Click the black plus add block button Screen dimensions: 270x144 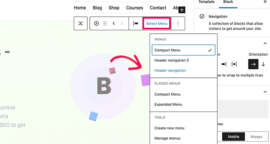tap(182, 10)
